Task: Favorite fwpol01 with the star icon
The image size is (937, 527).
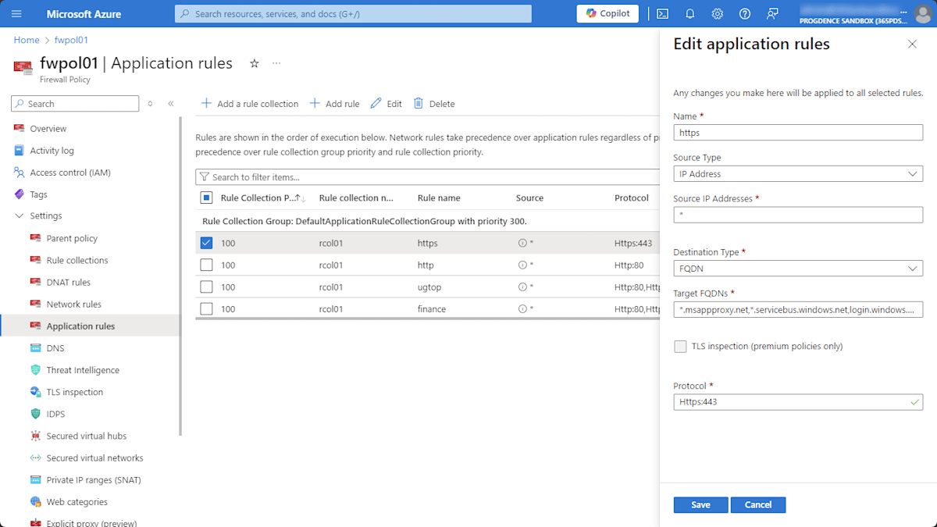Action: point(254,63)
